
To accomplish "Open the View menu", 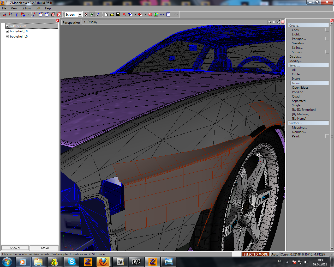I will 14,8.
